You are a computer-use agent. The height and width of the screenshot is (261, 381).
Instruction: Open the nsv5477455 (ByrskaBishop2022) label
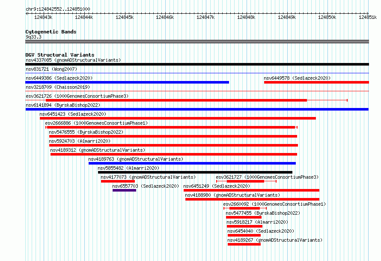click(x=263, y=213)
